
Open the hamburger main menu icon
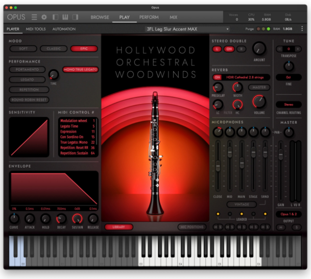click(x=34, y=17)
